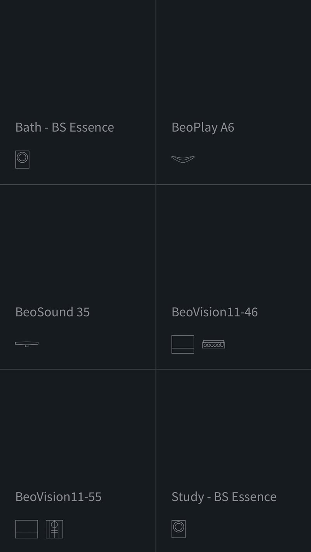Click the floor speaker icon under BeoVision11-55
Viewport: 311px width, 552px height.
pyautogui.click(x=54, y=529)
